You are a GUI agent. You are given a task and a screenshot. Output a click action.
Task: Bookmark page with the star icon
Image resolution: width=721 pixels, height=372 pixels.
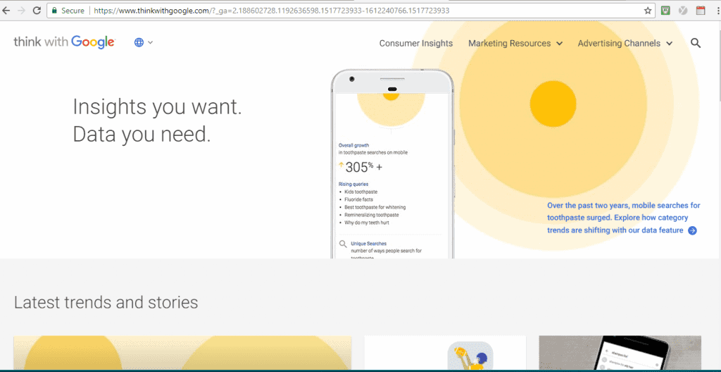[x=648, y=10]
